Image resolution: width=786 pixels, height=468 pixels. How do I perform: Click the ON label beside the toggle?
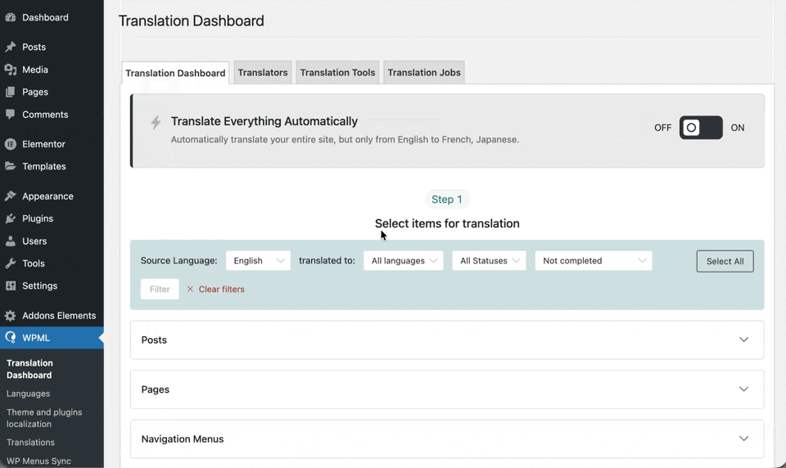[x=738, y=128]
